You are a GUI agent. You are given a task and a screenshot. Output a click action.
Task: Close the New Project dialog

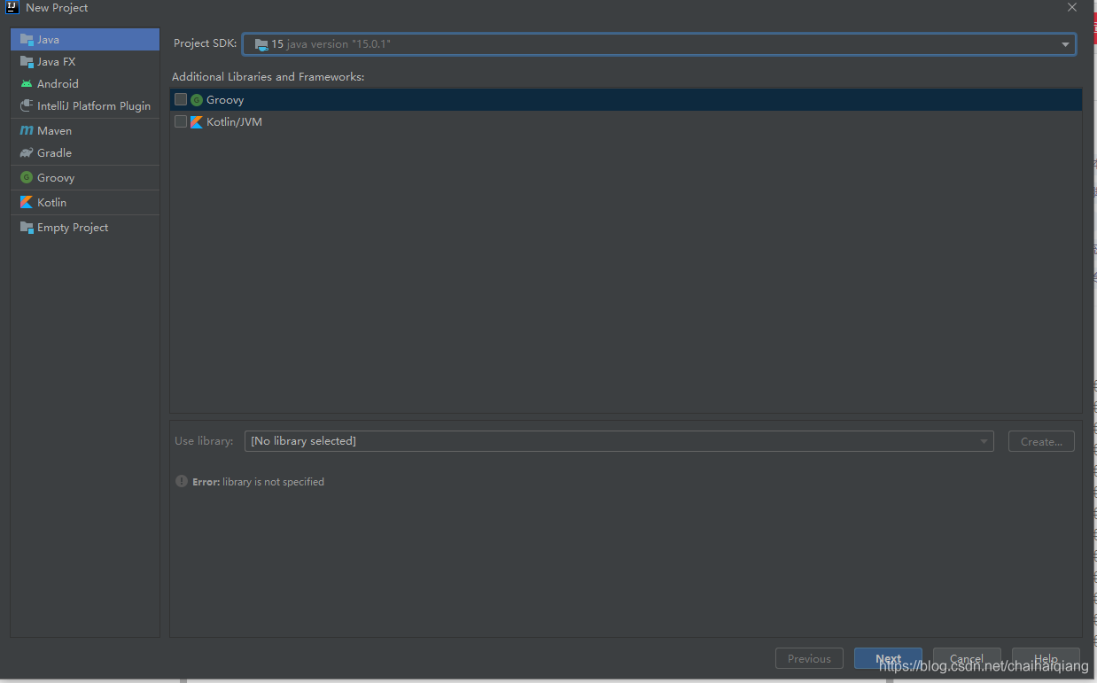pos(1072,8)
